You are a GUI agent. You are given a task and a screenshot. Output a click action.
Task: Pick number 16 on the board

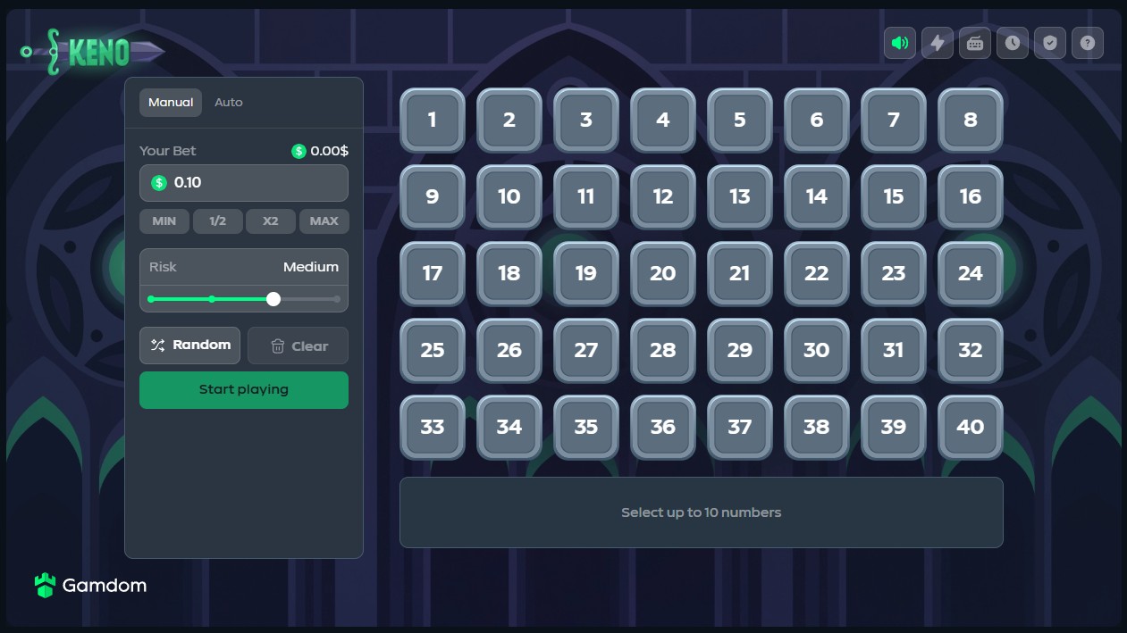[x=971, y=197]
